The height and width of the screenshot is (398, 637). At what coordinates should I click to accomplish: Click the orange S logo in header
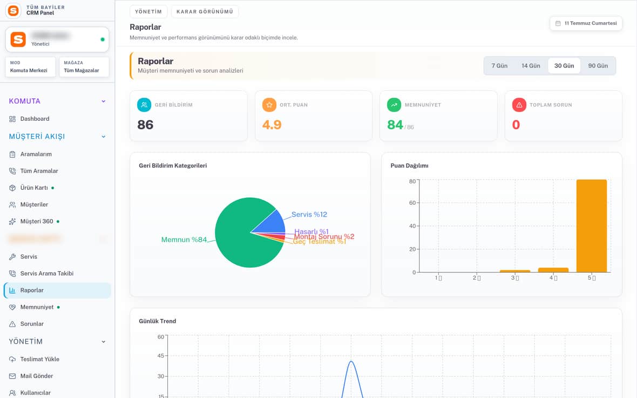coord(13,11)
